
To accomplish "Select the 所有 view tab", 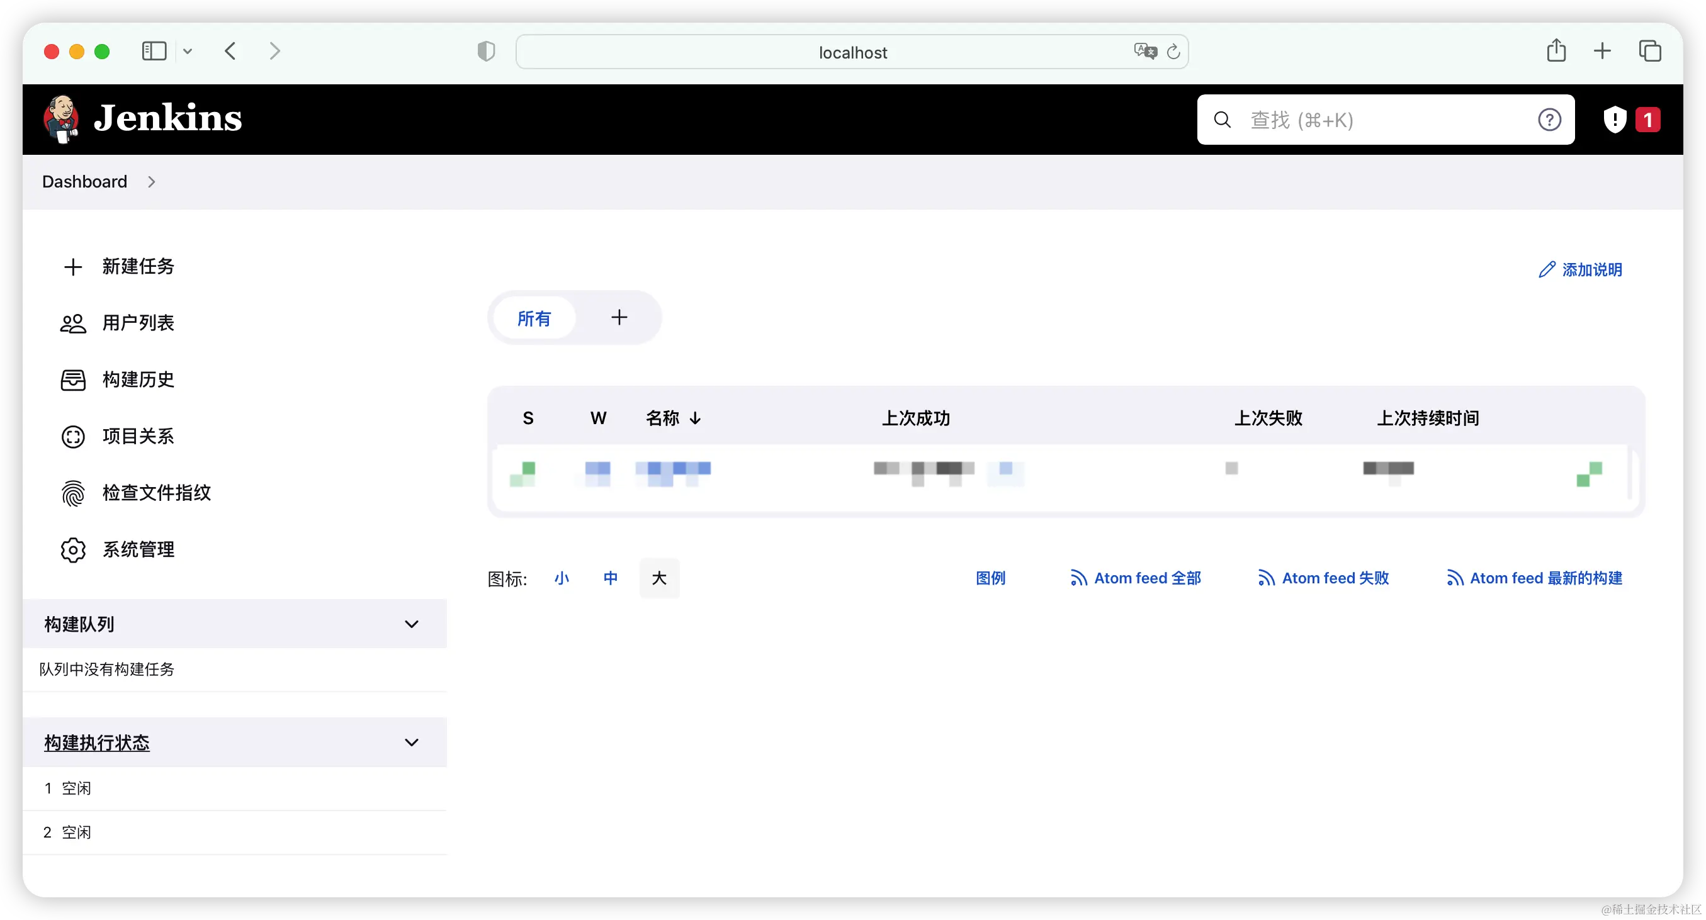I will [x=534, y=319].
